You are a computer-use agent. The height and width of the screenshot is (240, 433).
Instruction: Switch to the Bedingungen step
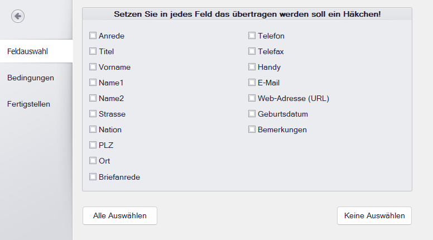coord(31,78)
